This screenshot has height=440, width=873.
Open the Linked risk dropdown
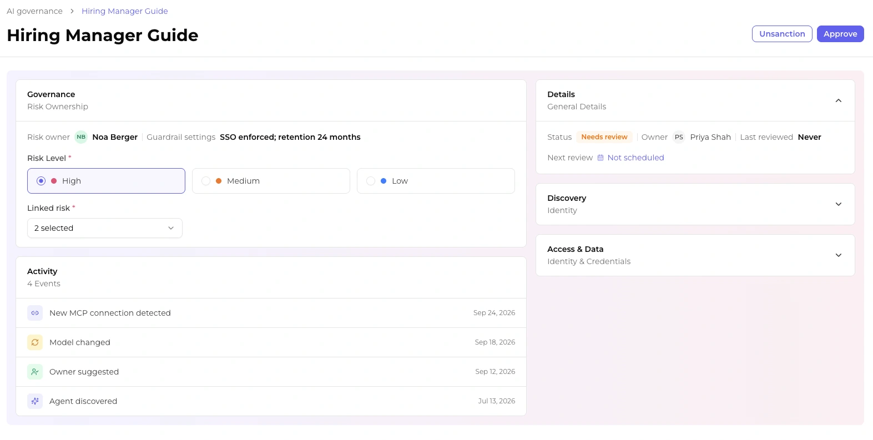105,228
